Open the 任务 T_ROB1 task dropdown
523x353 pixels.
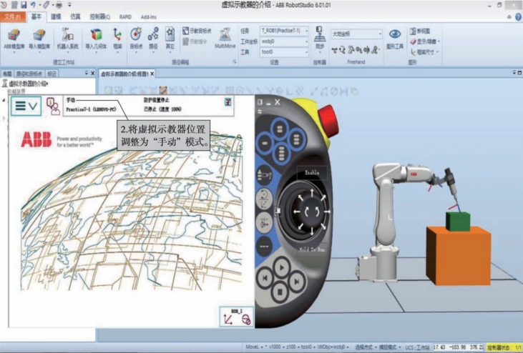click(284, 31)
